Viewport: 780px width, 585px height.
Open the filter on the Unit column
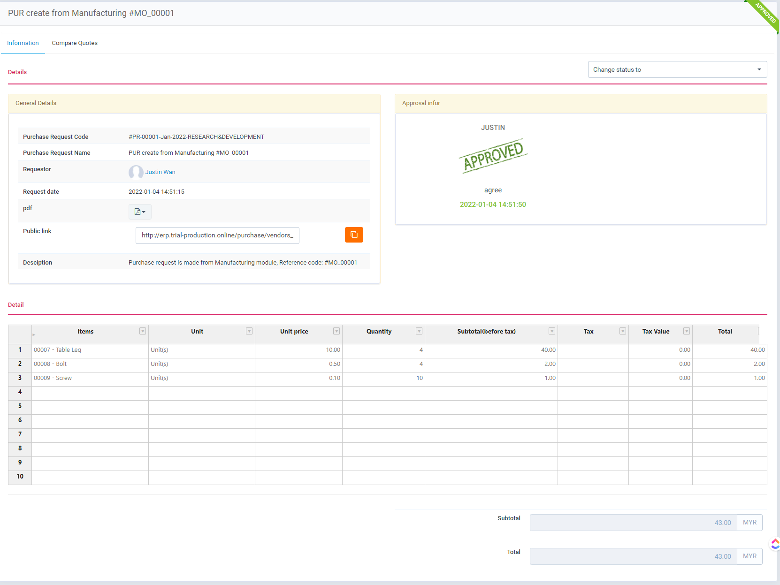pos(249,331)
